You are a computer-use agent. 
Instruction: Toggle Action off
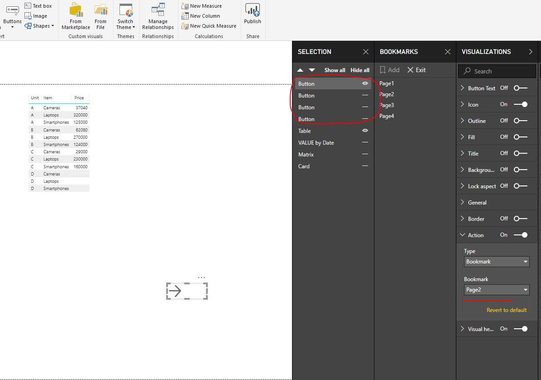click(521, 235)
